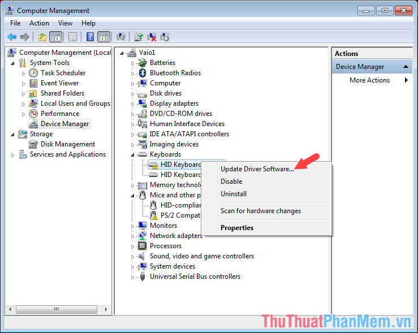Click the Network adapters icon
Screen dimensions: 418x333
pos(143,236)
